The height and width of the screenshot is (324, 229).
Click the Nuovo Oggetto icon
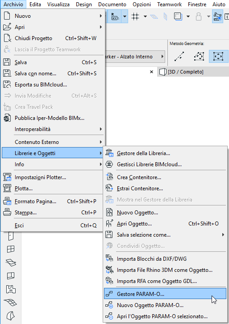pyautogui.click(x=109, y=212)
